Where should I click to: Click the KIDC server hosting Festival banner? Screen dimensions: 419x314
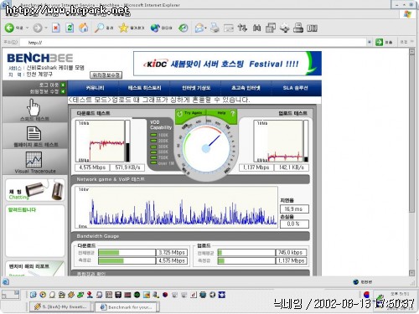[227, 64]
